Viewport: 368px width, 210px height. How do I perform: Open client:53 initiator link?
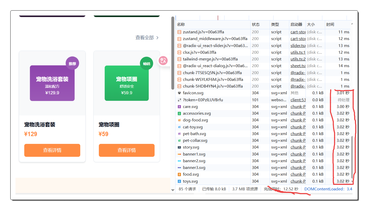298,100
